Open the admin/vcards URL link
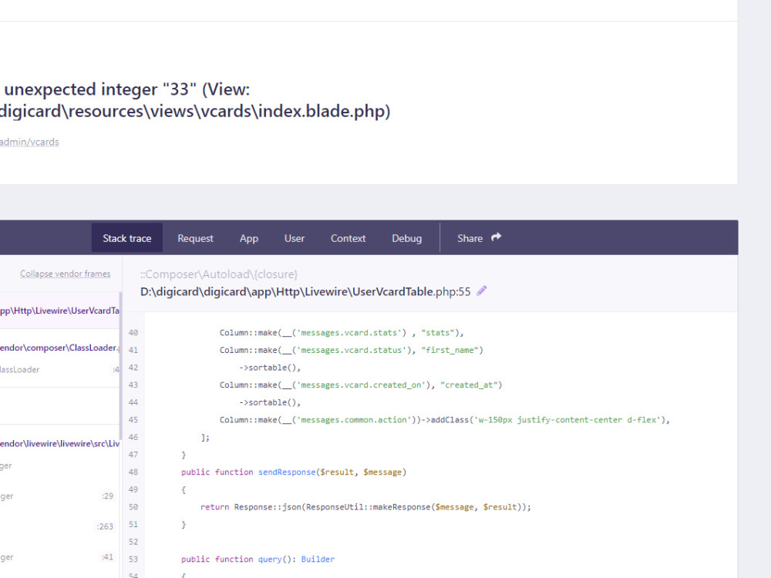 tap(29, 142)
